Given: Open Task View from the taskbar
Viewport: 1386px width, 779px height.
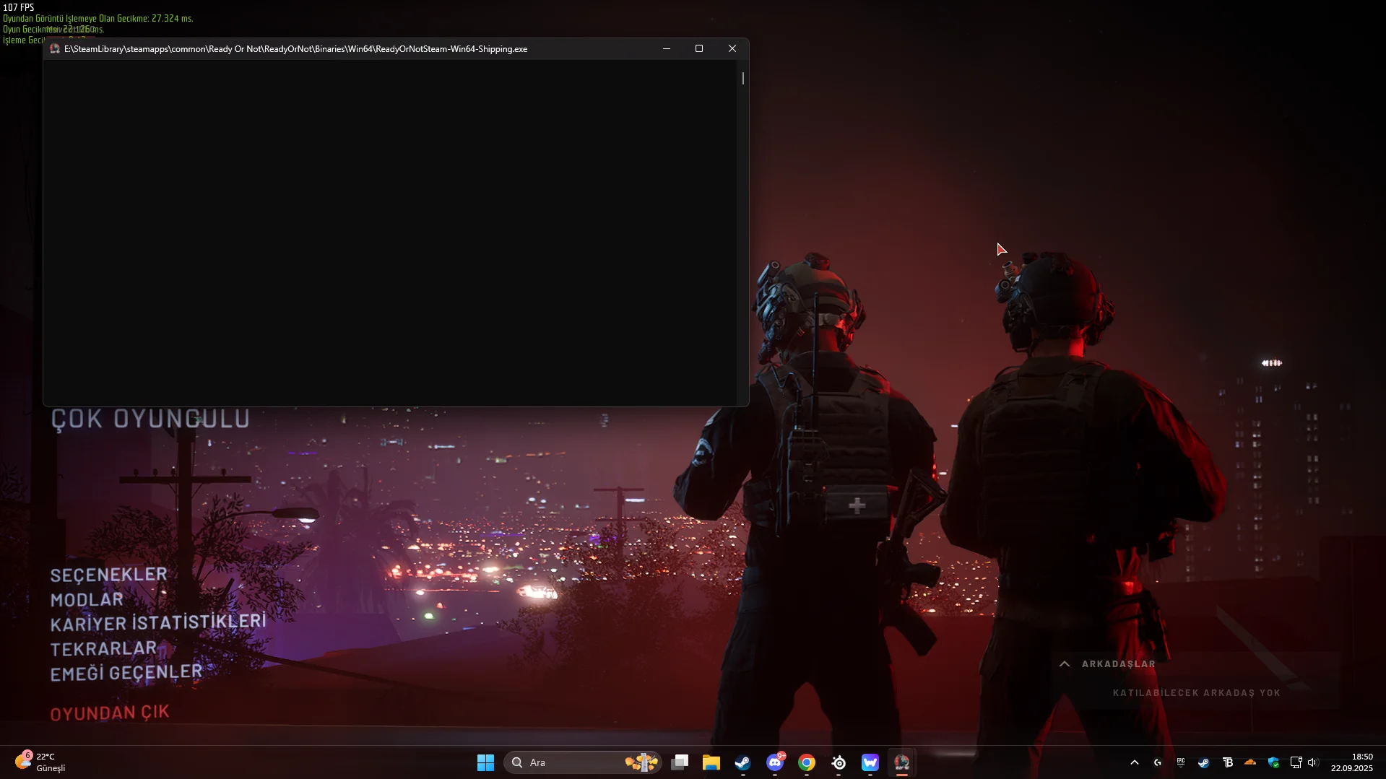Looking at the screenshot, I should pos(679,762).
